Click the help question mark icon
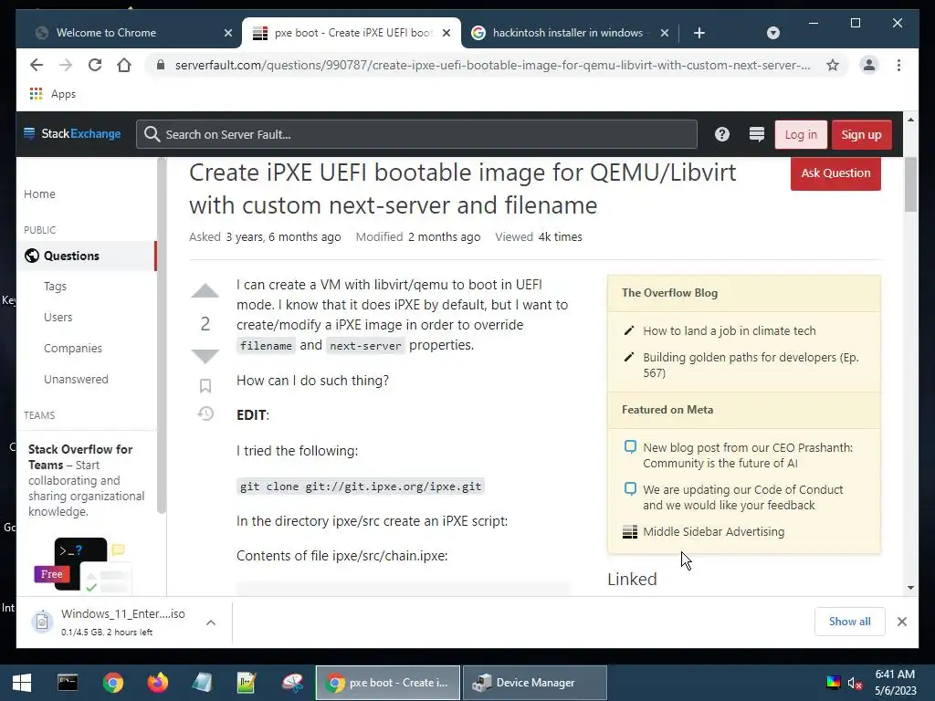This screenshot has width=935, height=701. click(x=722, y=134)
